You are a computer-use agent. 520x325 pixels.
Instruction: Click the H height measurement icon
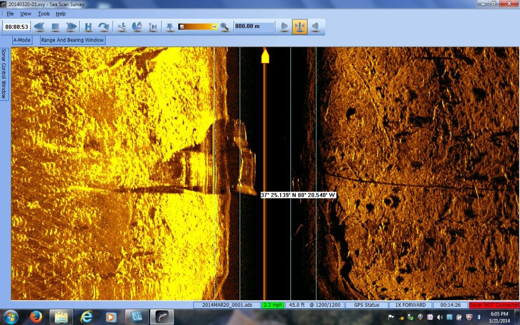pos(88,26)
